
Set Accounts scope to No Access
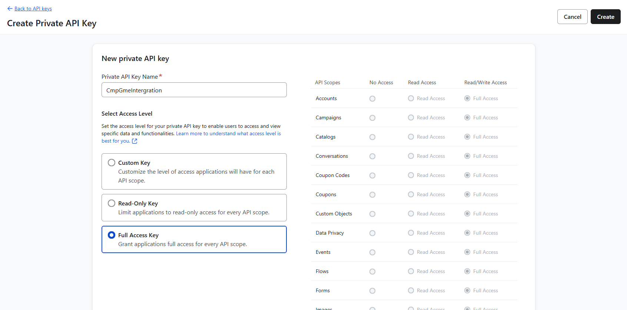click(372, 99)
